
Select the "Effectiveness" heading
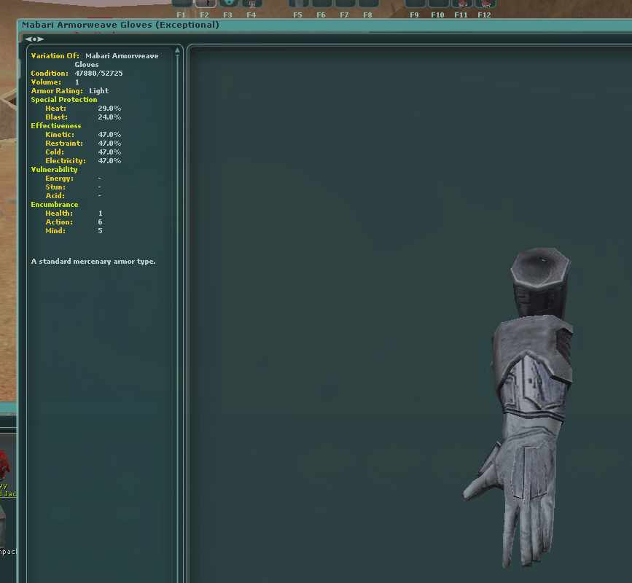(x=56, y=125)
